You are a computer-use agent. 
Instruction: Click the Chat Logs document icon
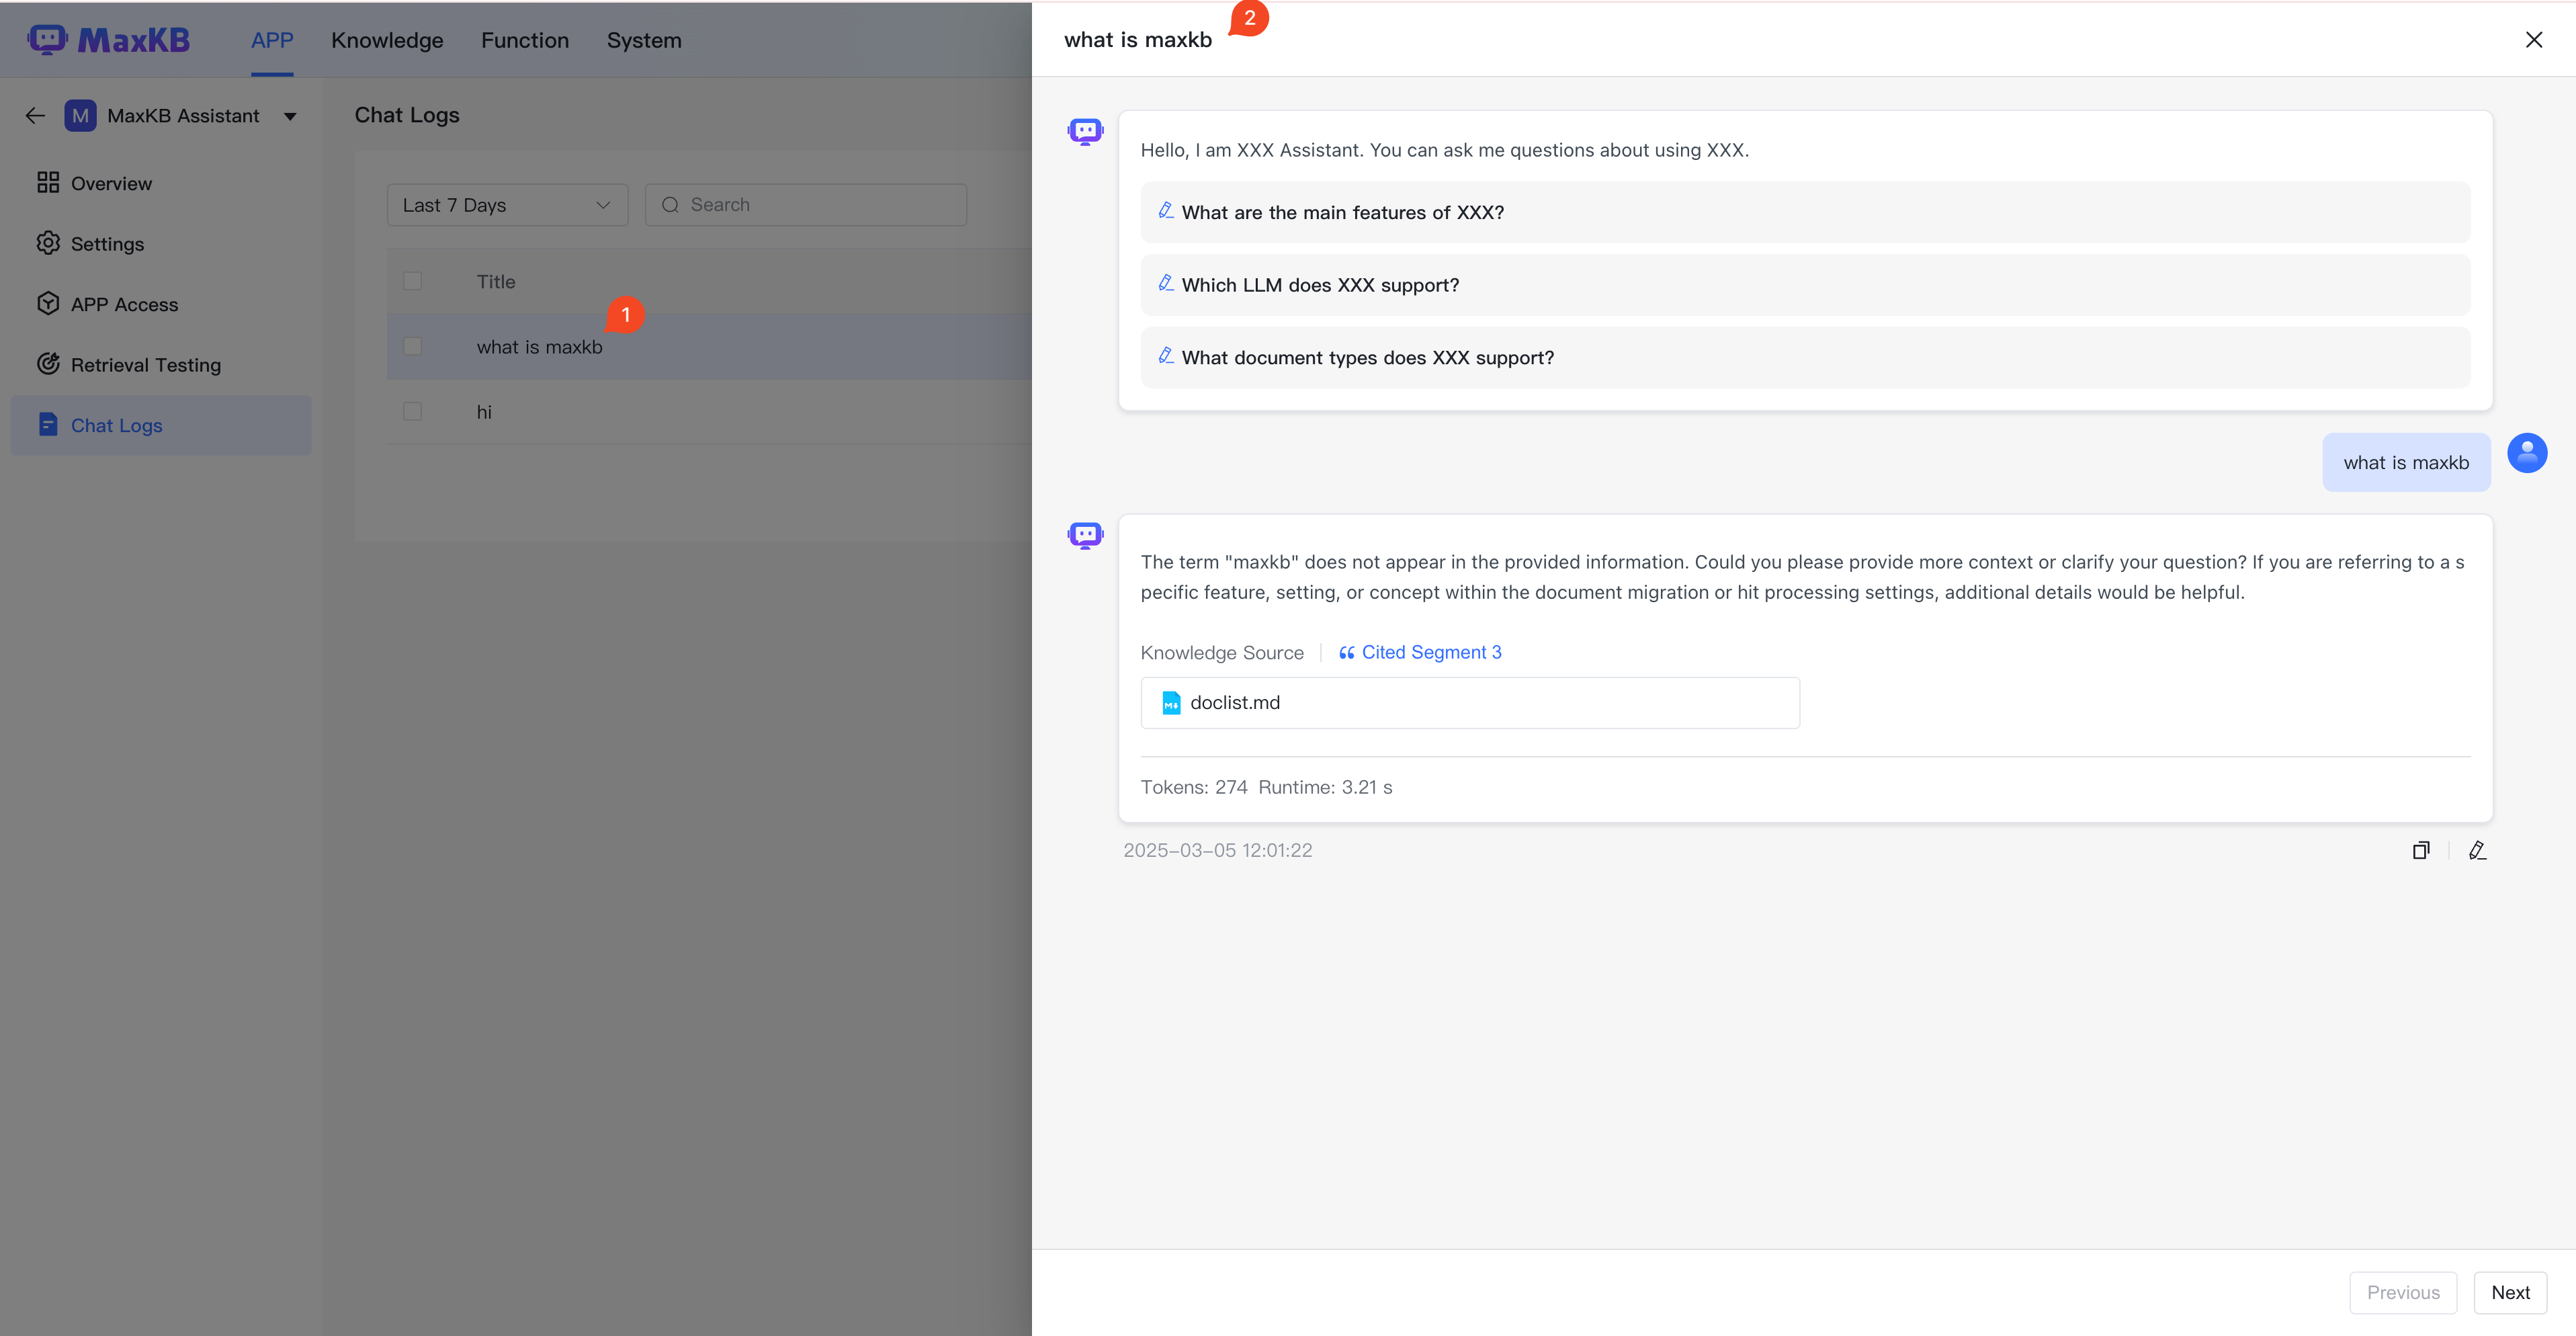48,424
